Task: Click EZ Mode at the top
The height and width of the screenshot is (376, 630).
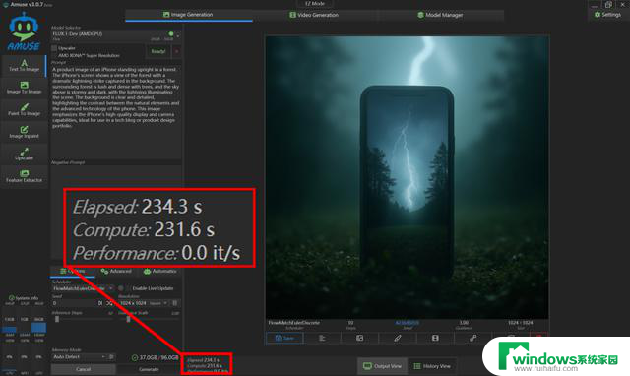Action: 315,4
